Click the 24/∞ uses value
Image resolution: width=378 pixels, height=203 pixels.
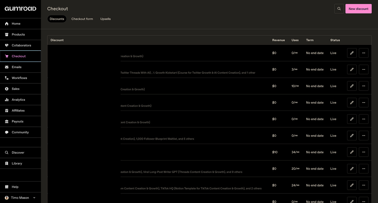point(295,185)
